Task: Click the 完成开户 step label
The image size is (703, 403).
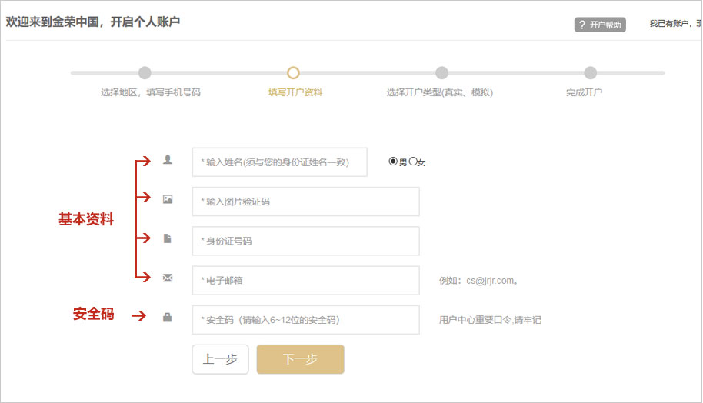Action: (584, 92)
